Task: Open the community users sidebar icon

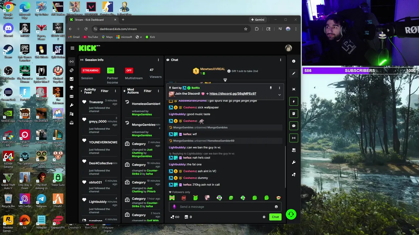Action: [x=72, y=114]
